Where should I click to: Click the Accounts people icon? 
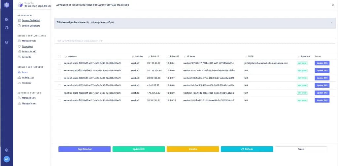pos(19,57)
